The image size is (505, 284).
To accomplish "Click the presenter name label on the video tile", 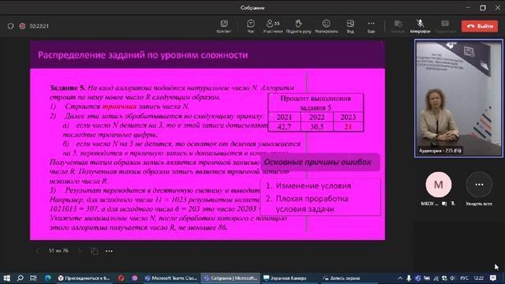I will click(440, 151).
